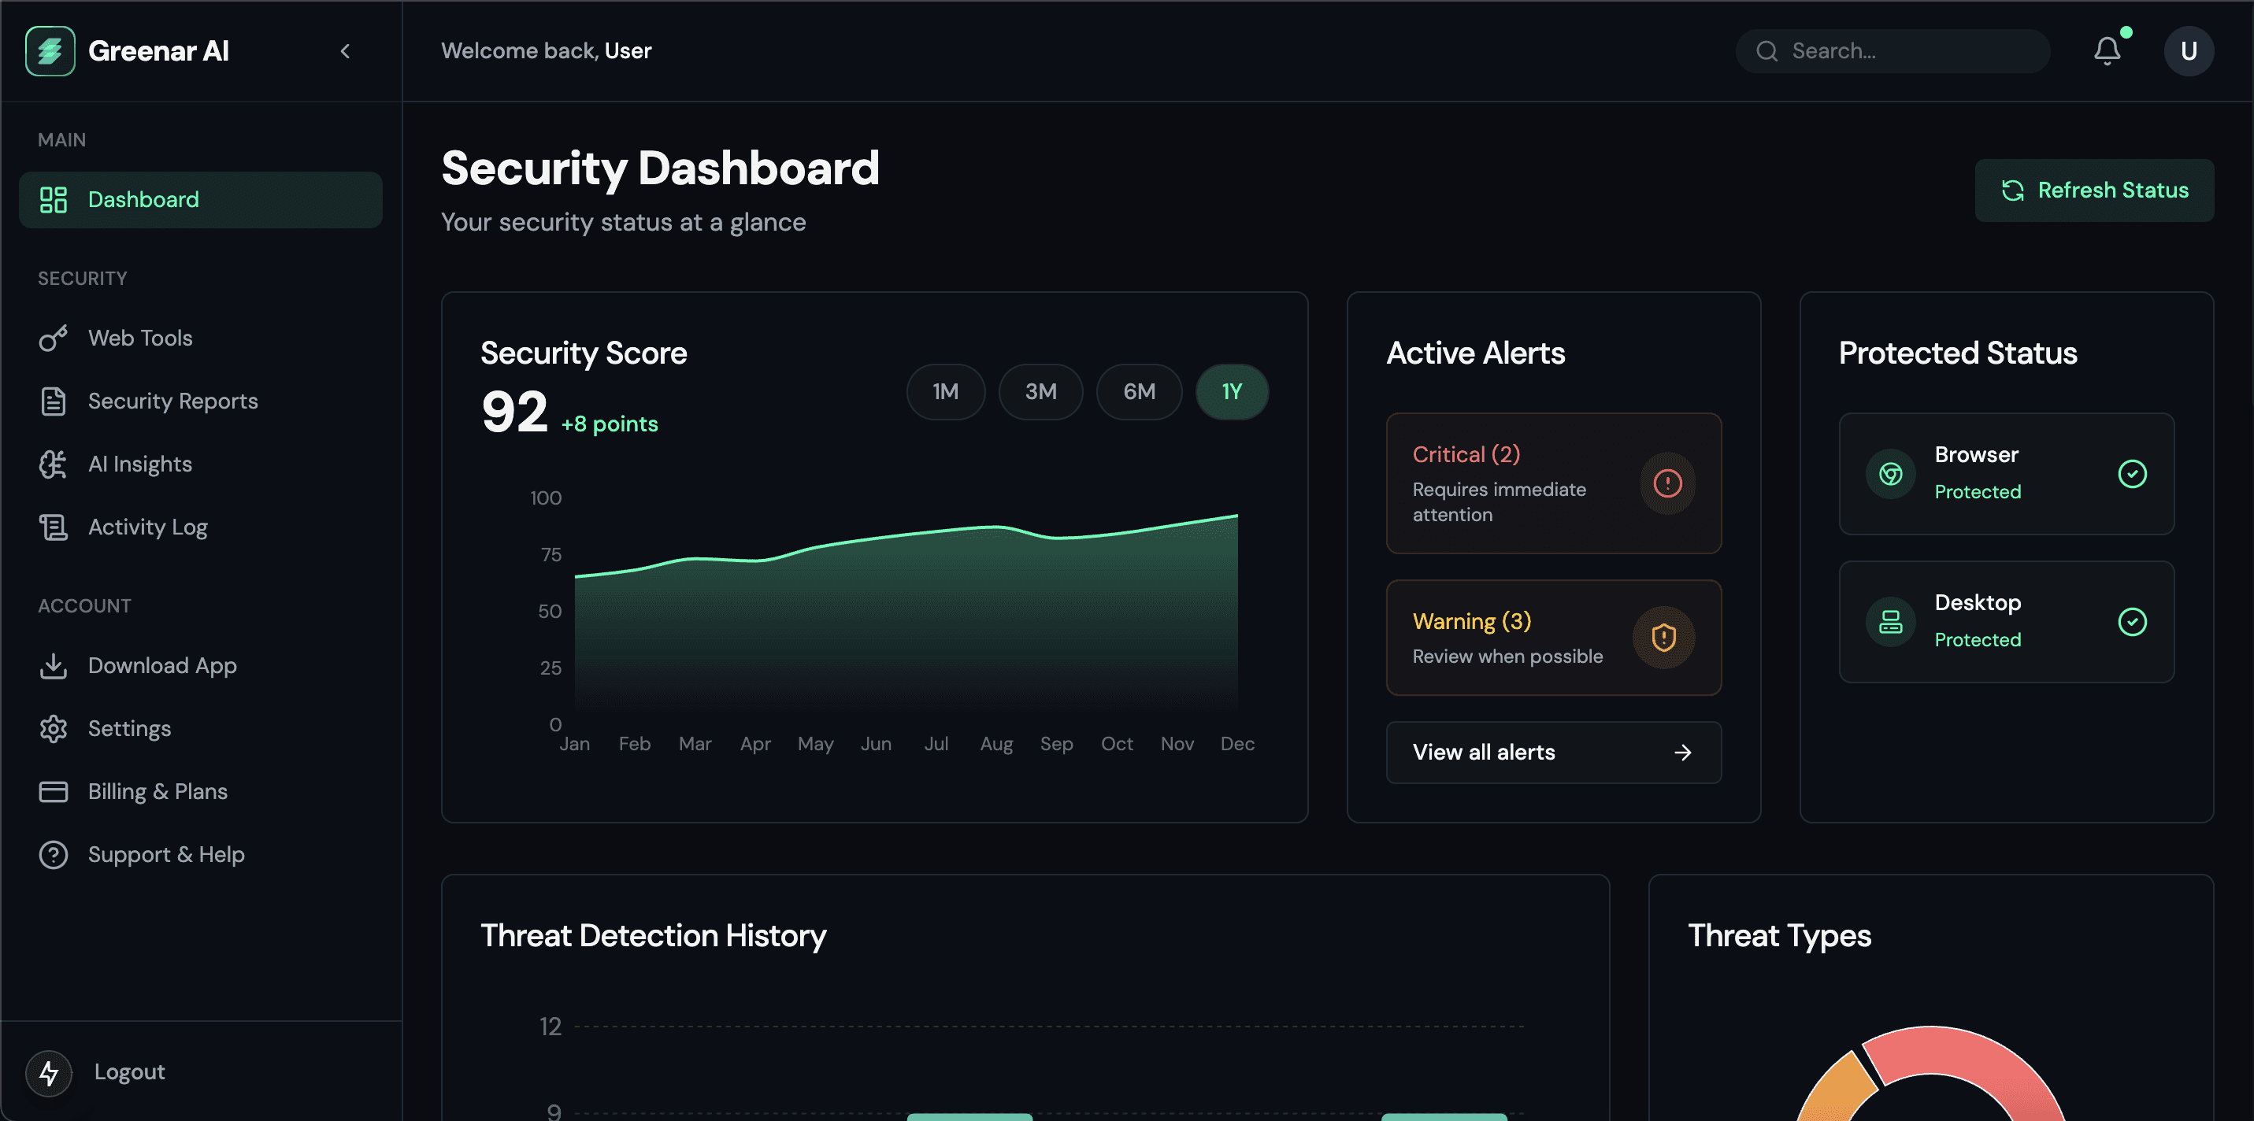This screenshot has height=1121, width=2254.
Task: Click the 'Your security status at a glance' subtitle
Action: [623, 222]
